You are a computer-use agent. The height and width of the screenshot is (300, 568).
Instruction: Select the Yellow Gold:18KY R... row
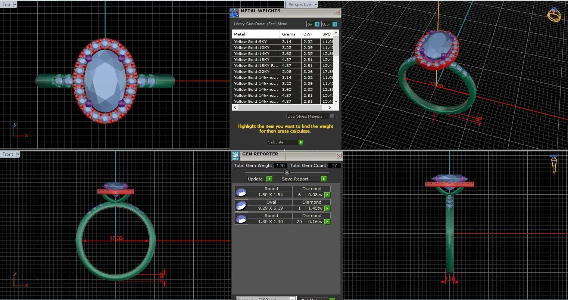pos(282,65)
